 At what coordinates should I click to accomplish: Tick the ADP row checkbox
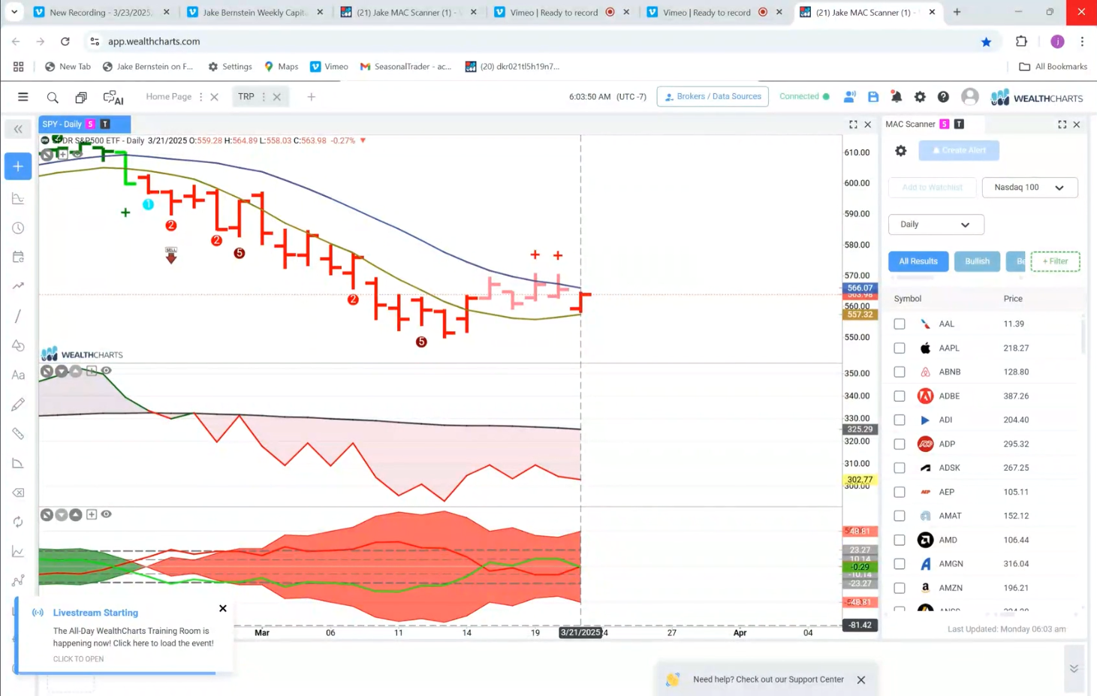coord(900,444)
